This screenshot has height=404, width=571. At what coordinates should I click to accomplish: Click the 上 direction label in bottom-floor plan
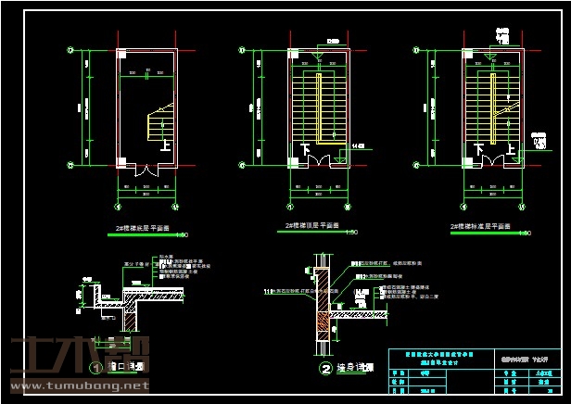[x=165, y=145]
